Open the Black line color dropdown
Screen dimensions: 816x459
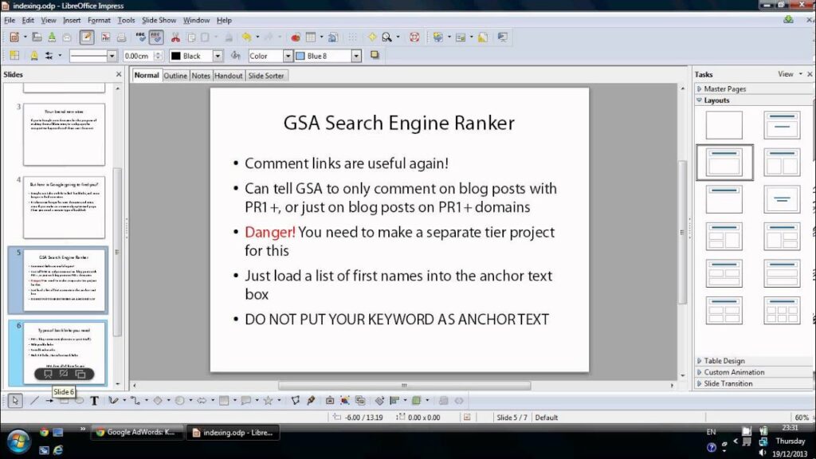(218, 56)
